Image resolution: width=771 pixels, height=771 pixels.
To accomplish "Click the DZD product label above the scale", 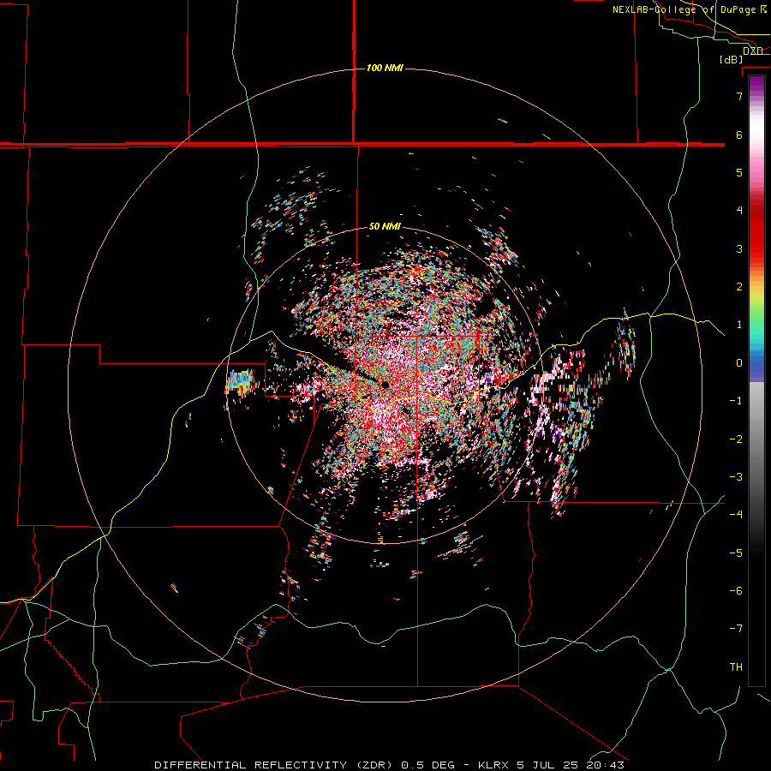I will click(x=752, y=51).
